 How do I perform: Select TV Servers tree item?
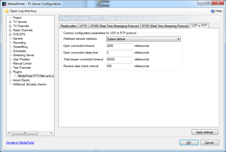click(x=20, y=22)
